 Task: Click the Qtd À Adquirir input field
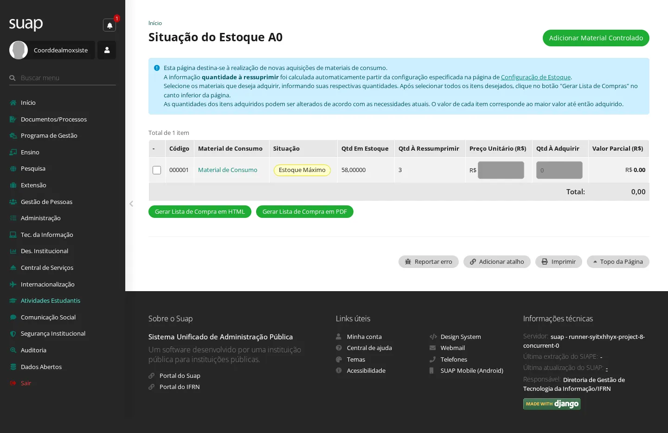tap(559, 170)
